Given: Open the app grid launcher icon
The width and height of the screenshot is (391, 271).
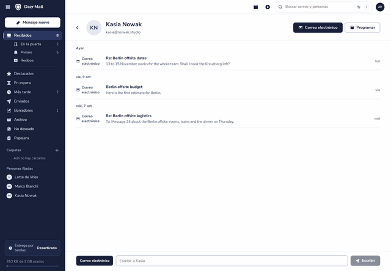Looking at the screenshot, I should pos(8,7).
